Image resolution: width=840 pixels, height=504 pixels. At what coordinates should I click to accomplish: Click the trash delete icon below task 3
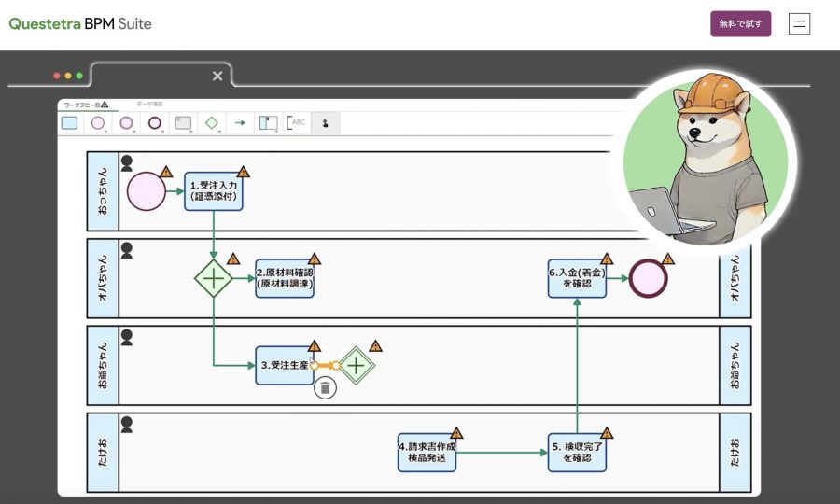[325, 387]
